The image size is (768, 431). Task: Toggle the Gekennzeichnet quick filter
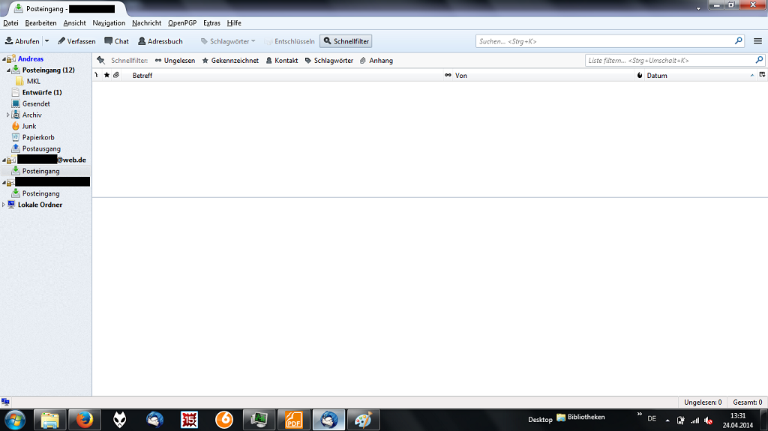(230, 60)
